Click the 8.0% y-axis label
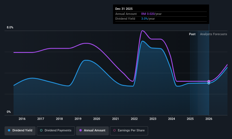Viewport: 232px width, 139px height. tap(10, 27)
